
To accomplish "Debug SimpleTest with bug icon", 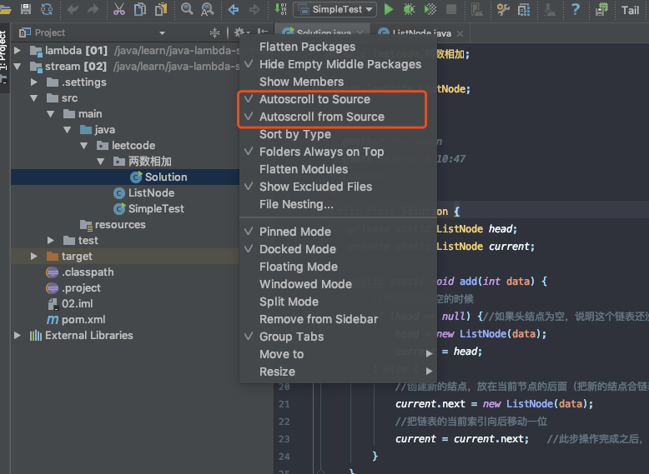I will pos(409,9).
